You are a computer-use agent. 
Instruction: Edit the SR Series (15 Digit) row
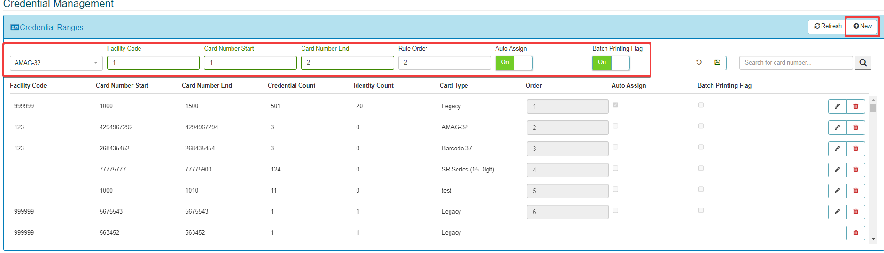click(x=837, y=170)
